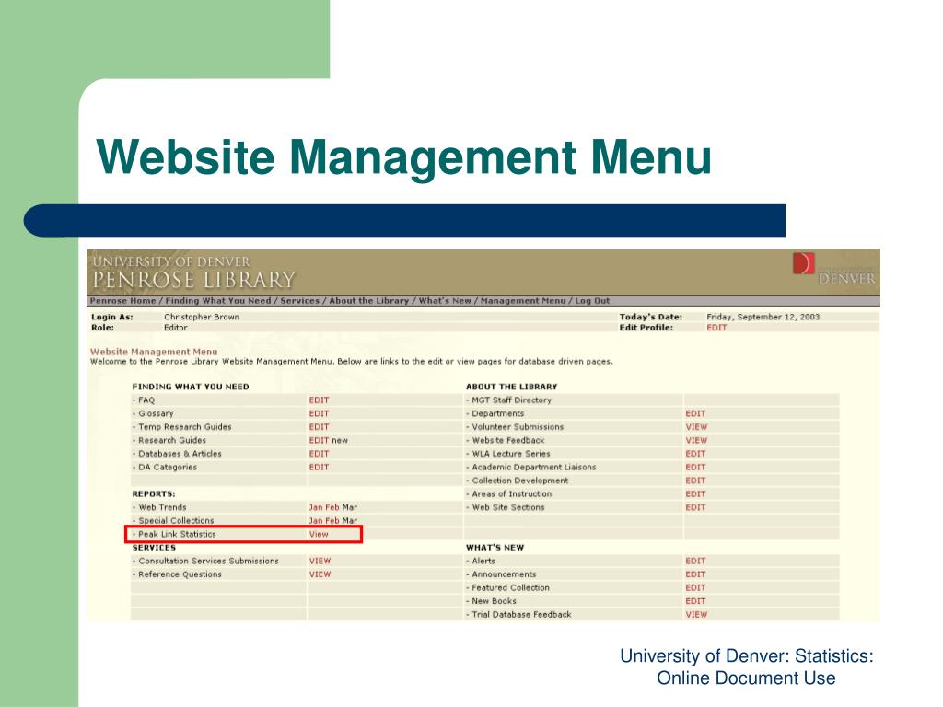This screenshot has height=707, width=943.
Task: Edit the Temp Research Guides entry
Action: pos(319,427)
